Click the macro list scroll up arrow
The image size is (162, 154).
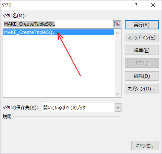[x=118, y=33]
